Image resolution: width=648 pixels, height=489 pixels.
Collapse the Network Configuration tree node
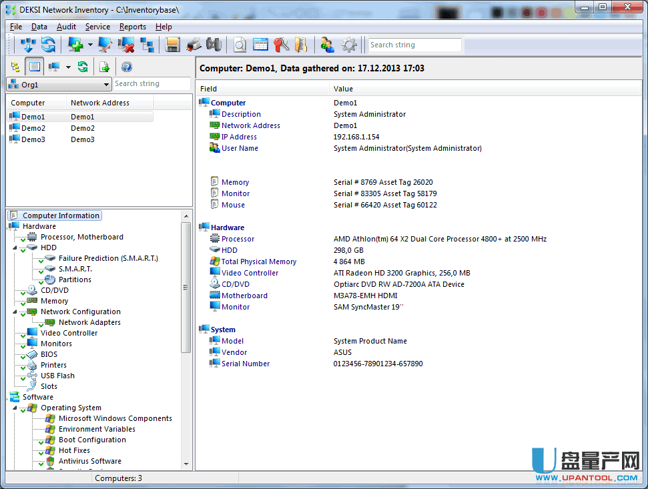coord(15,312)
